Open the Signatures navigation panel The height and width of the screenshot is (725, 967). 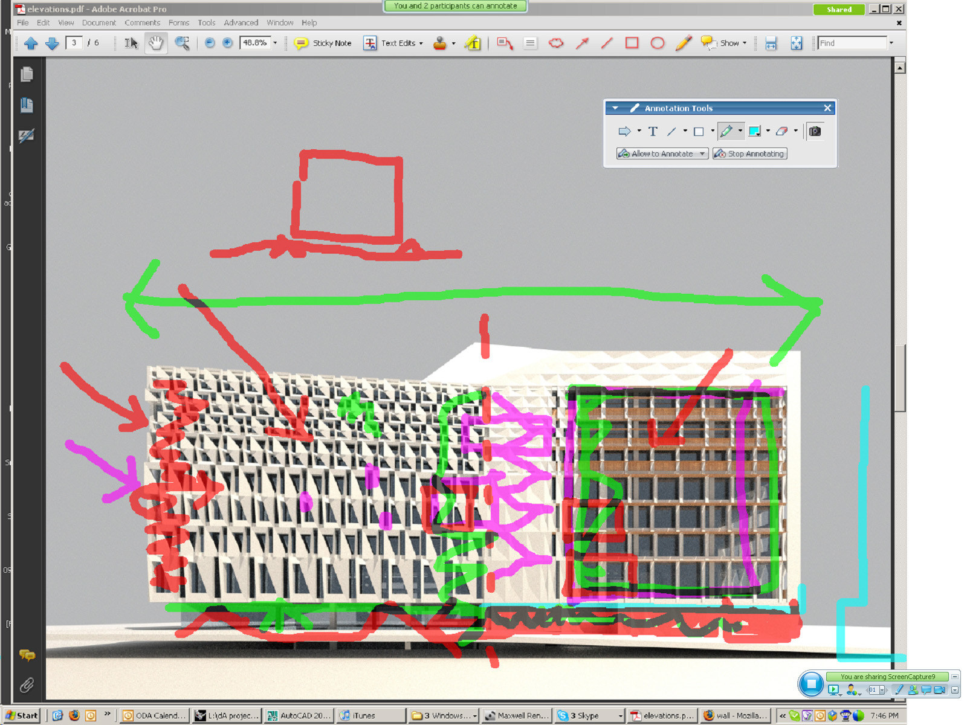[27, 136]
